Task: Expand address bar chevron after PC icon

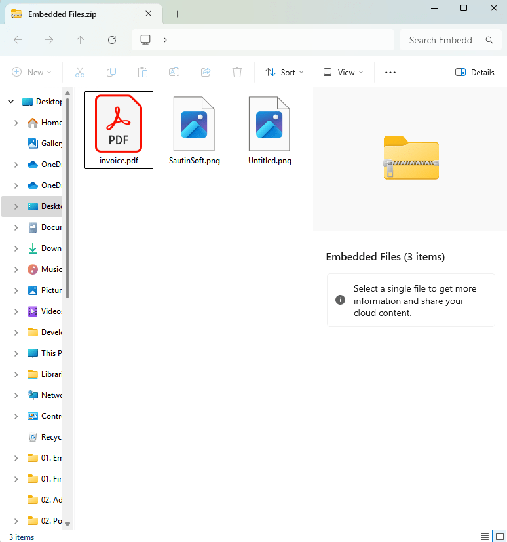Action: (165, 40)
